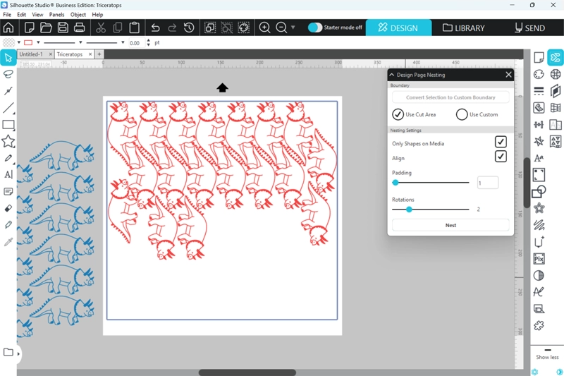Switch to the Untitled-1 document tab
564x376 pixels.
pyautogui.click(x=31, y=54)
